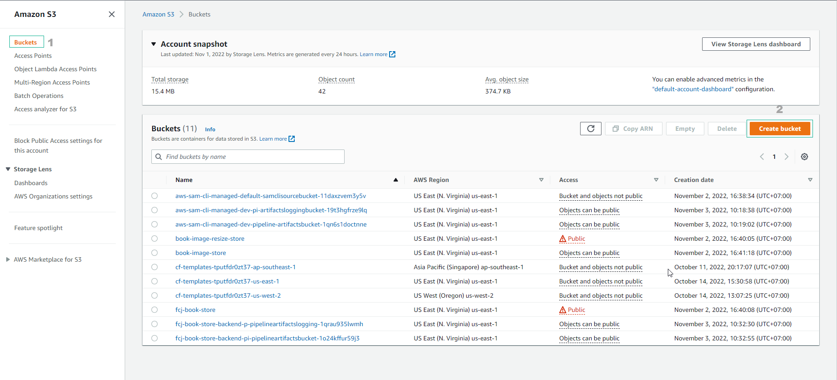The width and height of the screenshot is (837, 380).
Task: Click the Total storage metric label
Action: coord(170,80)
